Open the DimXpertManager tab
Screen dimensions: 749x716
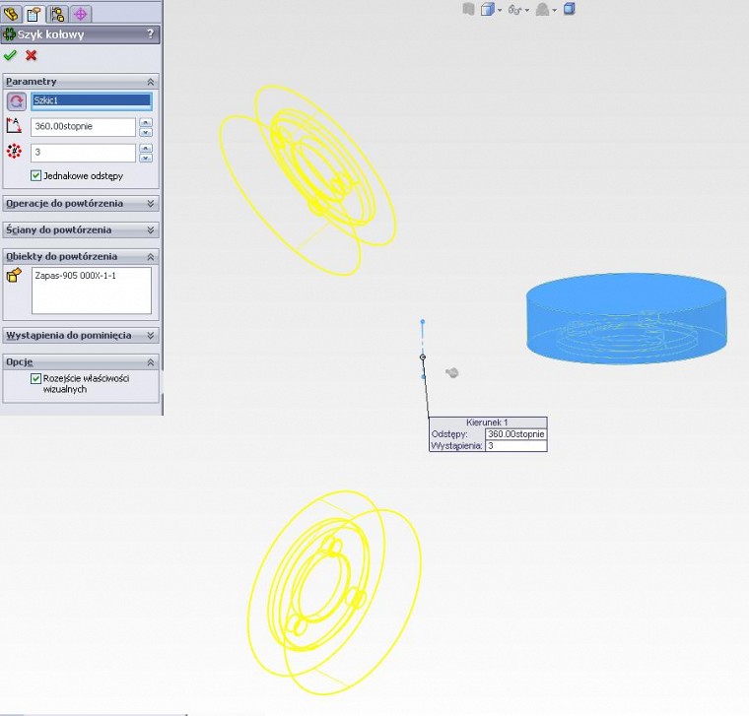(x=80, y=14)
